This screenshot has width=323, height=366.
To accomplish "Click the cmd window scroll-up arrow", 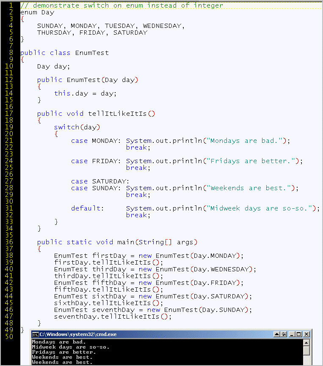I will [x=306, y=343].
